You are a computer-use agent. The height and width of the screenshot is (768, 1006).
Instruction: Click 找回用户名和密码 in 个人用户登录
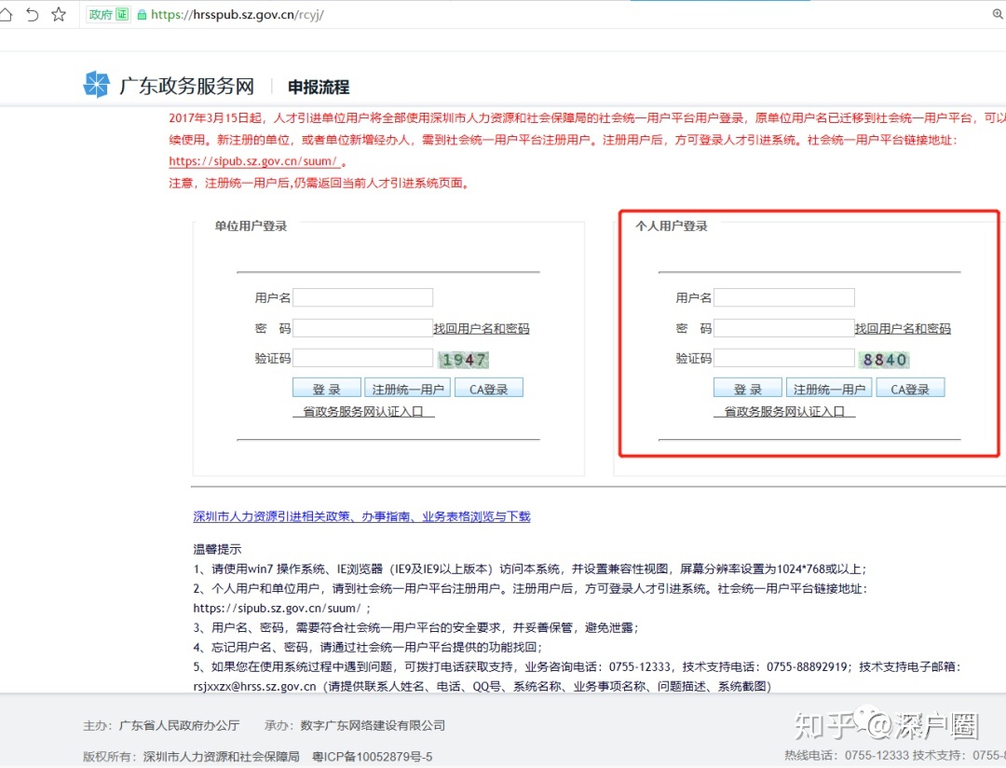(x=903, y=329)
